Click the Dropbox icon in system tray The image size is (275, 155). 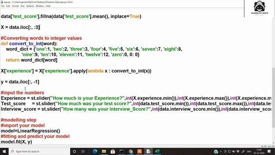click(238, 152)
